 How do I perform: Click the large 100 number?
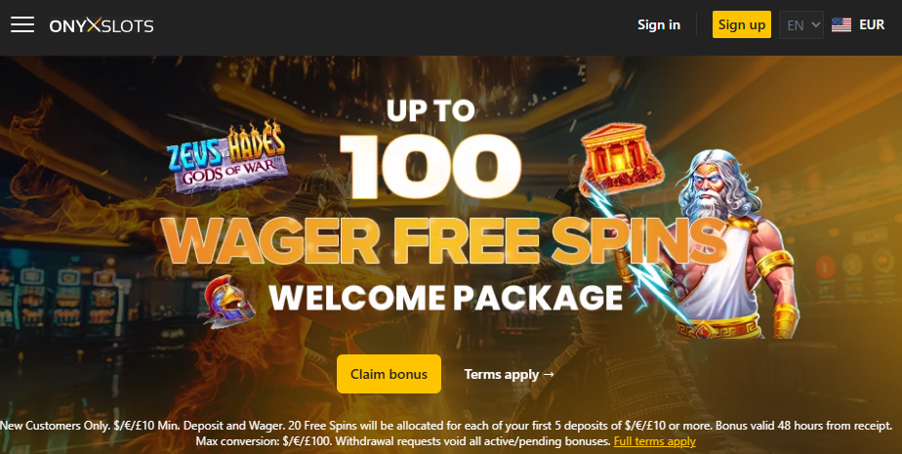pyautogui.click(x=430, y=166)
